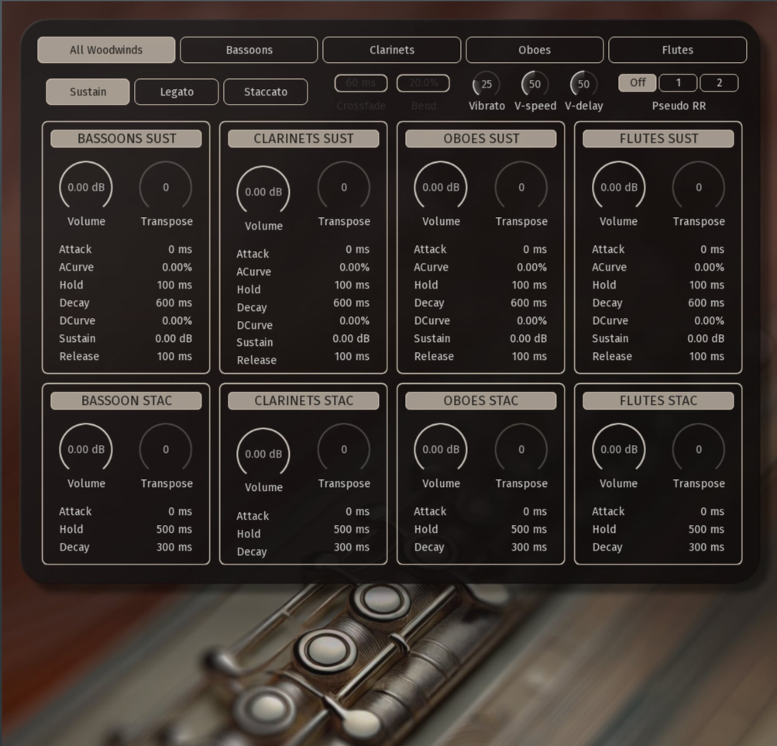The image size is (777, 746).
Task: Select Pseudo RR option 2
Action: click(719, 83)
